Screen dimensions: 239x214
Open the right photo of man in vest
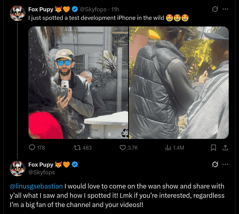coord(179,83)
